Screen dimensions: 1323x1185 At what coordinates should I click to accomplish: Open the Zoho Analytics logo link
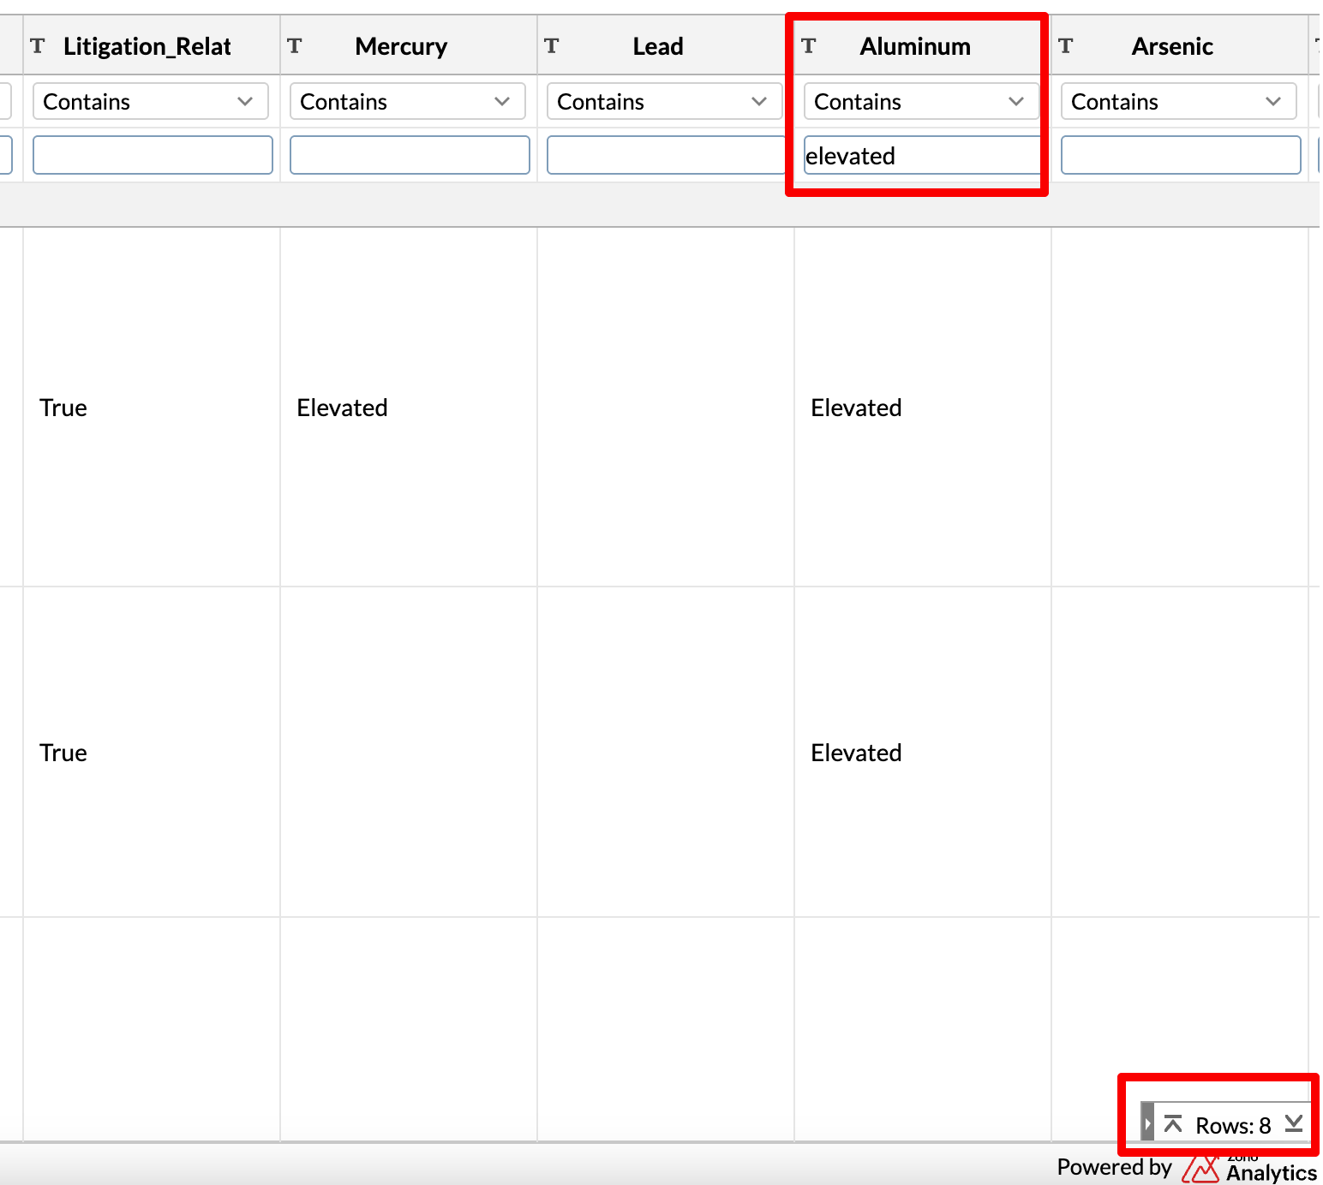[1249, 1169]
